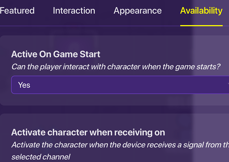The image size is (229, 162).
Task: Switch to the Featured tab
Action: 17,11
